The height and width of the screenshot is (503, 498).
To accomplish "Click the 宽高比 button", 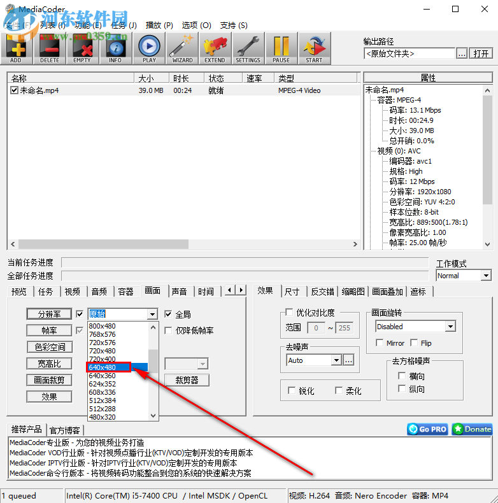I will click(x=49, y=364).
